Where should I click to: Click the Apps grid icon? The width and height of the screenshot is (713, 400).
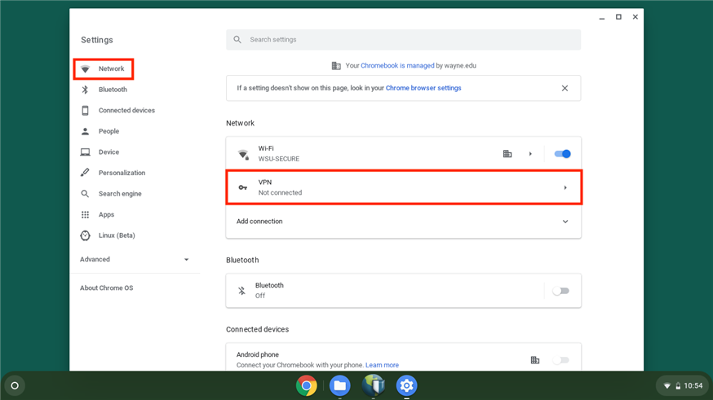pos(85,215)
